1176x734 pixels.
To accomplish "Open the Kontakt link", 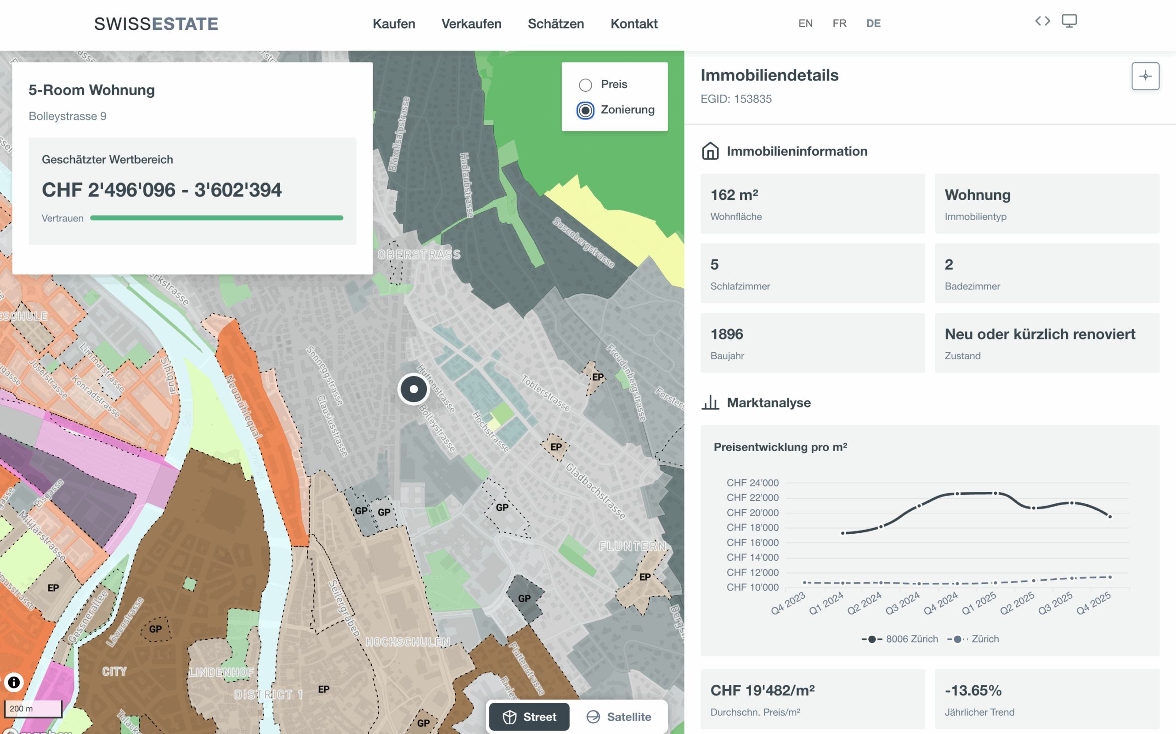I will tap(634, 23).
